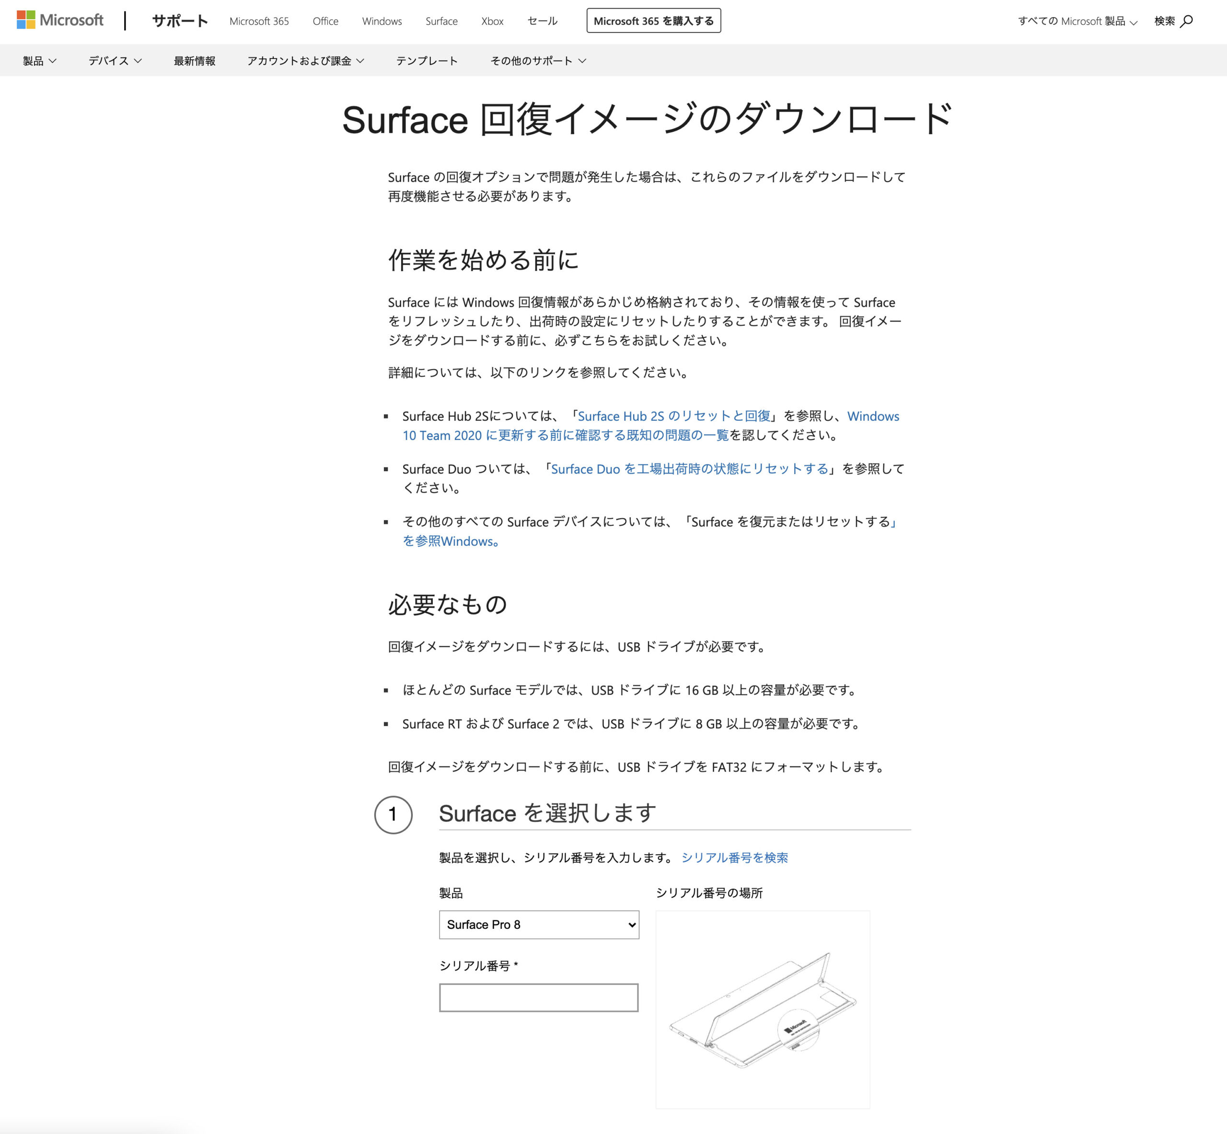The width and height of the screenshot is (1227, 1134).
Task: Open テンプレート page
Action: [x=427, y=61]
